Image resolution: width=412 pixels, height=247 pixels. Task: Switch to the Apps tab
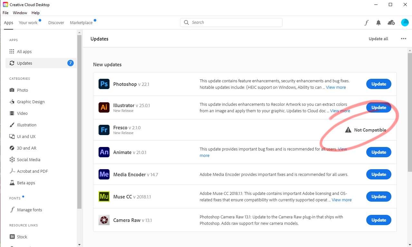(x=9, y=23)
